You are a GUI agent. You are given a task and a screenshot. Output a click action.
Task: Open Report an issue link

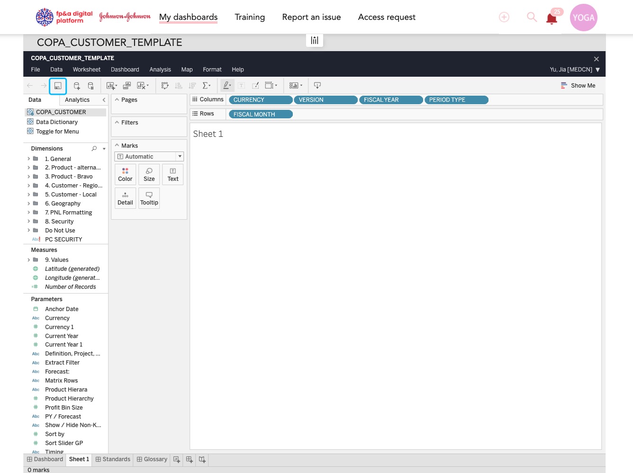click(x=311, y=17)
